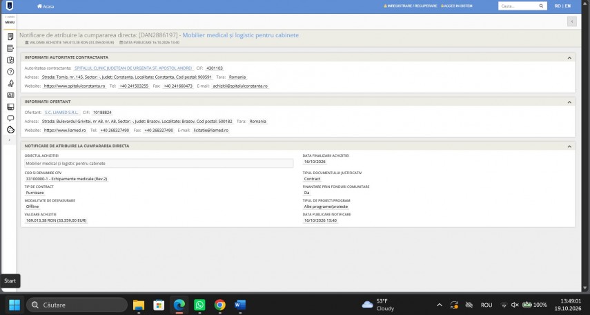Open the document page icon in the sidebar

coord(10,37)
